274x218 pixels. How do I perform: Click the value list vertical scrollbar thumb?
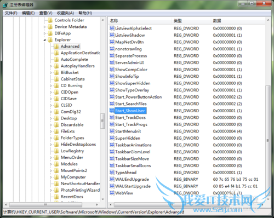268,140
